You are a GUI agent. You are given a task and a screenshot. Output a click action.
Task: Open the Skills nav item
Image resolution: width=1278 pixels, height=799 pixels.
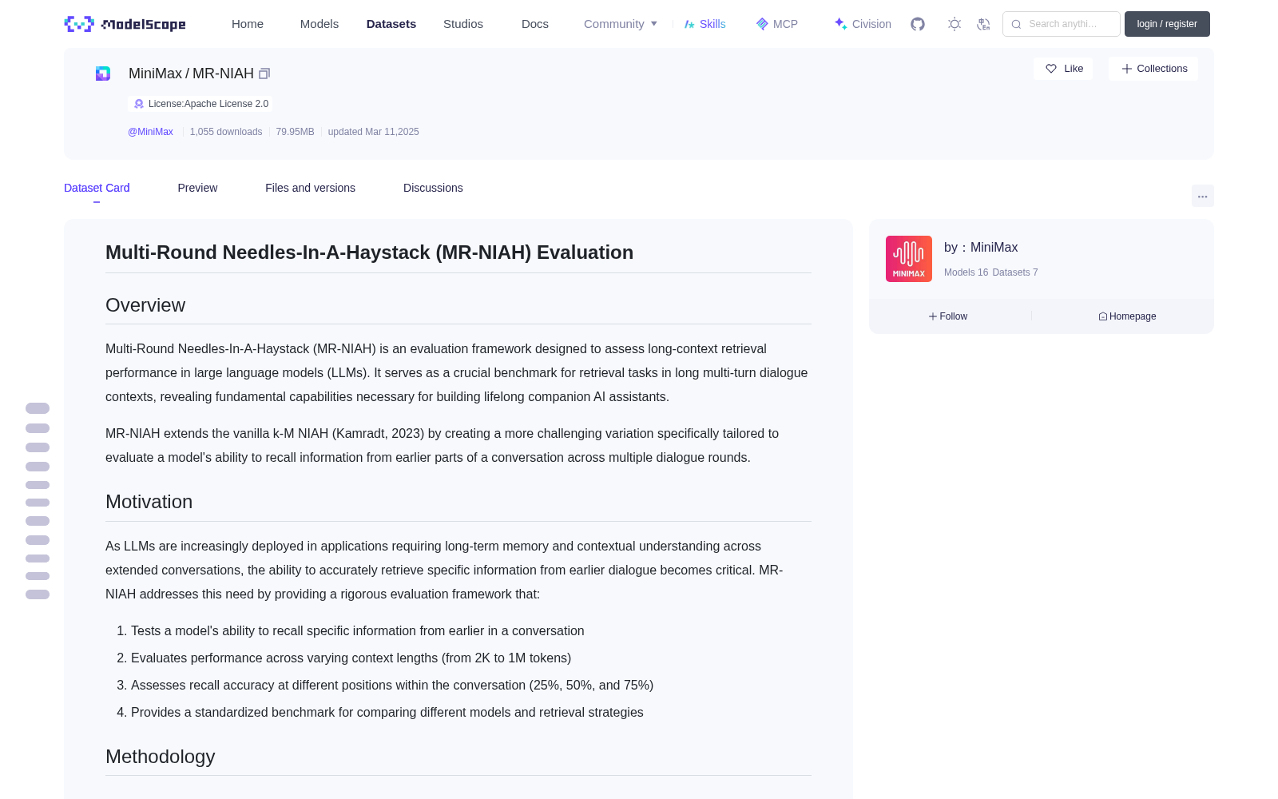(705, 24)
